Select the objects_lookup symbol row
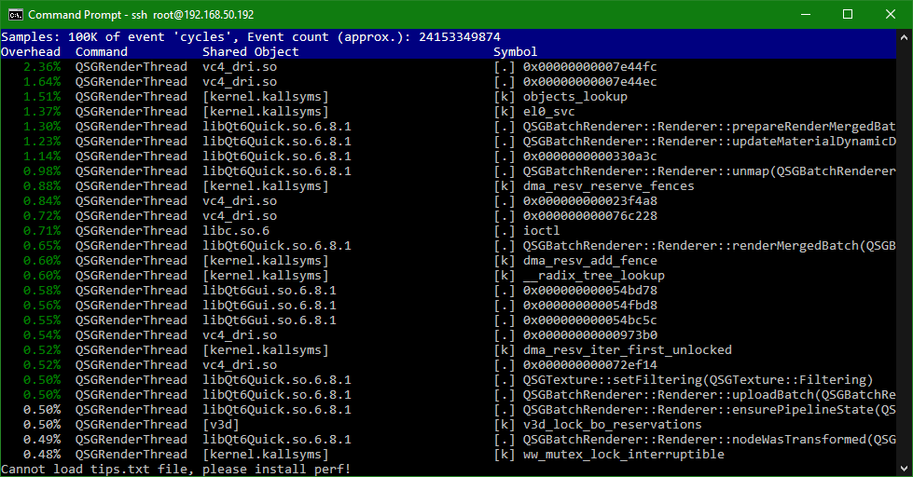The width and height of the screenshot is (913, 477). pyautogui.click(x=449, y=97)
